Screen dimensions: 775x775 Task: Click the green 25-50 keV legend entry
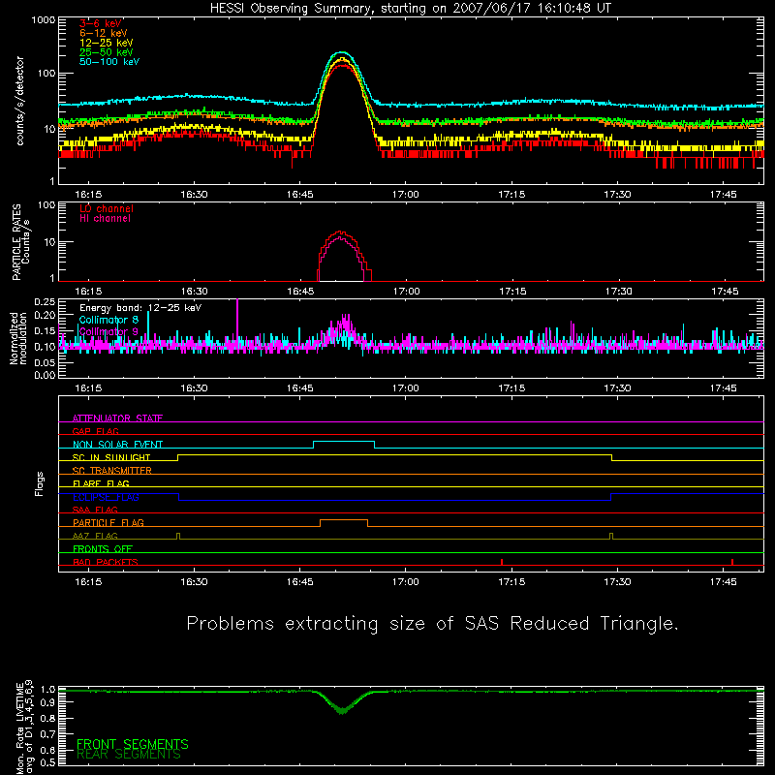(x=107, y=52)
